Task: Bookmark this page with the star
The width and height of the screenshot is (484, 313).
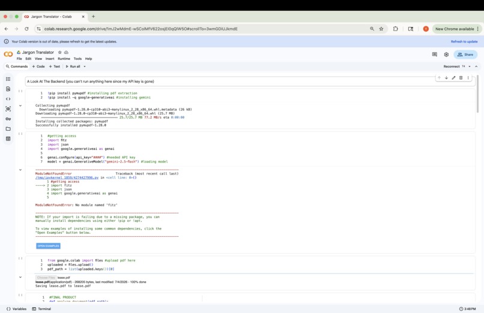Action: click(x=381, y=29)
